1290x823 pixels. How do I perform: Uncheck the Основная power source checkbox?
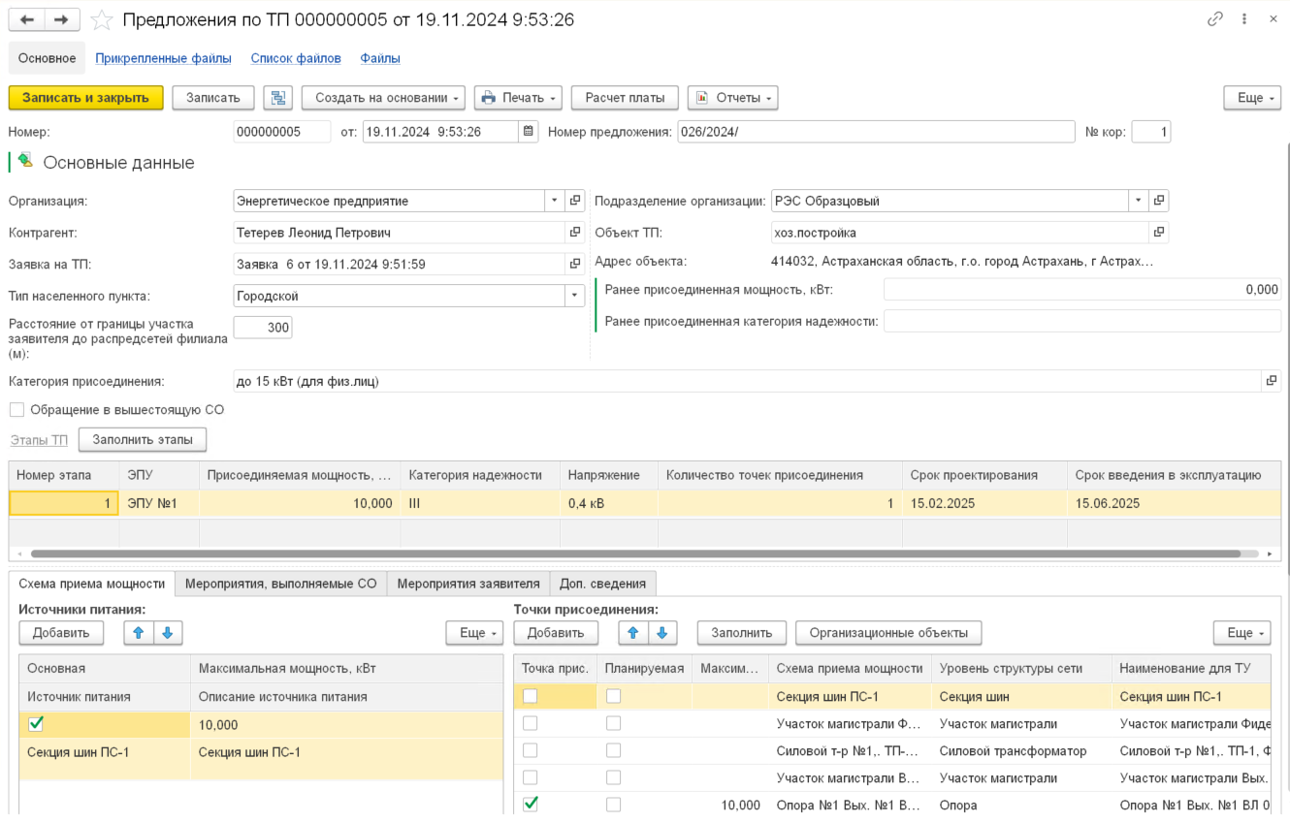(36, 724)
